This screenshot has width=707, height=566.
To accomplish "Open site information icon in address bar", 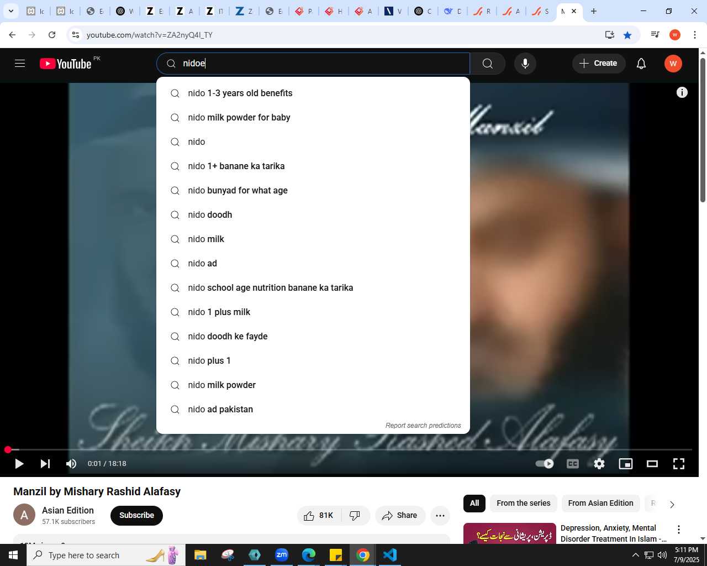I will (76, 35).
